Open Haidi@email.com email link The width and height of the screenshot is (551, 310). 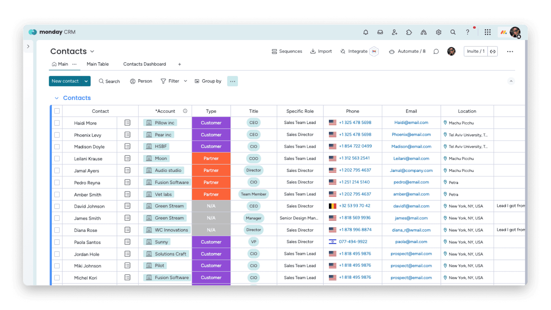pyautogui.click(x=411, y=123)
